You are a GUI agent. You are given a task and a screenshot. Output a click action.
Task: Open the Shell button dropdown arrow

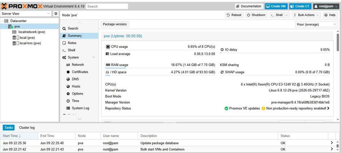coord(287,15)
